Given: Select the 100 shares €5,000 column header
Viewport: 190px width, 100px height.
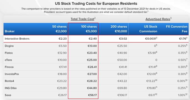Looking at the screenshot, I should (89, 29).
